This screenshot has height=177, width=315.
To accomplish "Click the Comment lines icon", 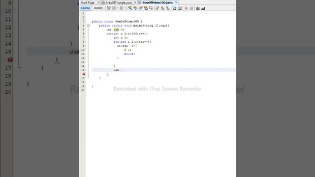I will tap(198, 8).
